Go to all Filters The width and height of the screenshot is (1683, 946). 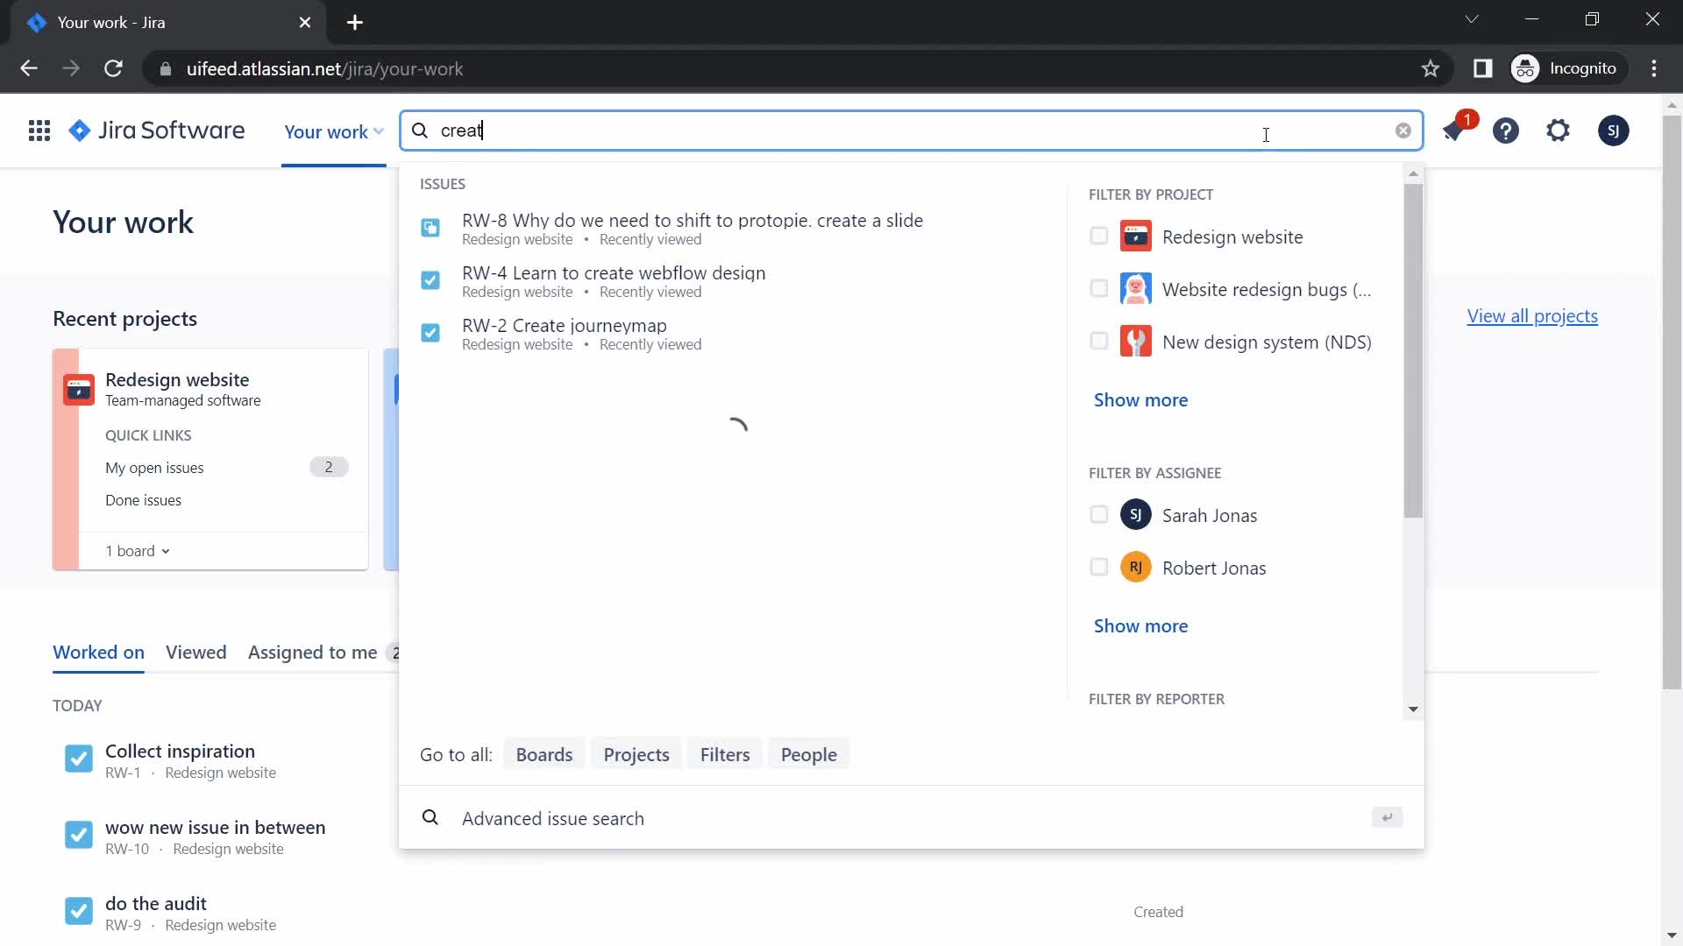point(725,755)
